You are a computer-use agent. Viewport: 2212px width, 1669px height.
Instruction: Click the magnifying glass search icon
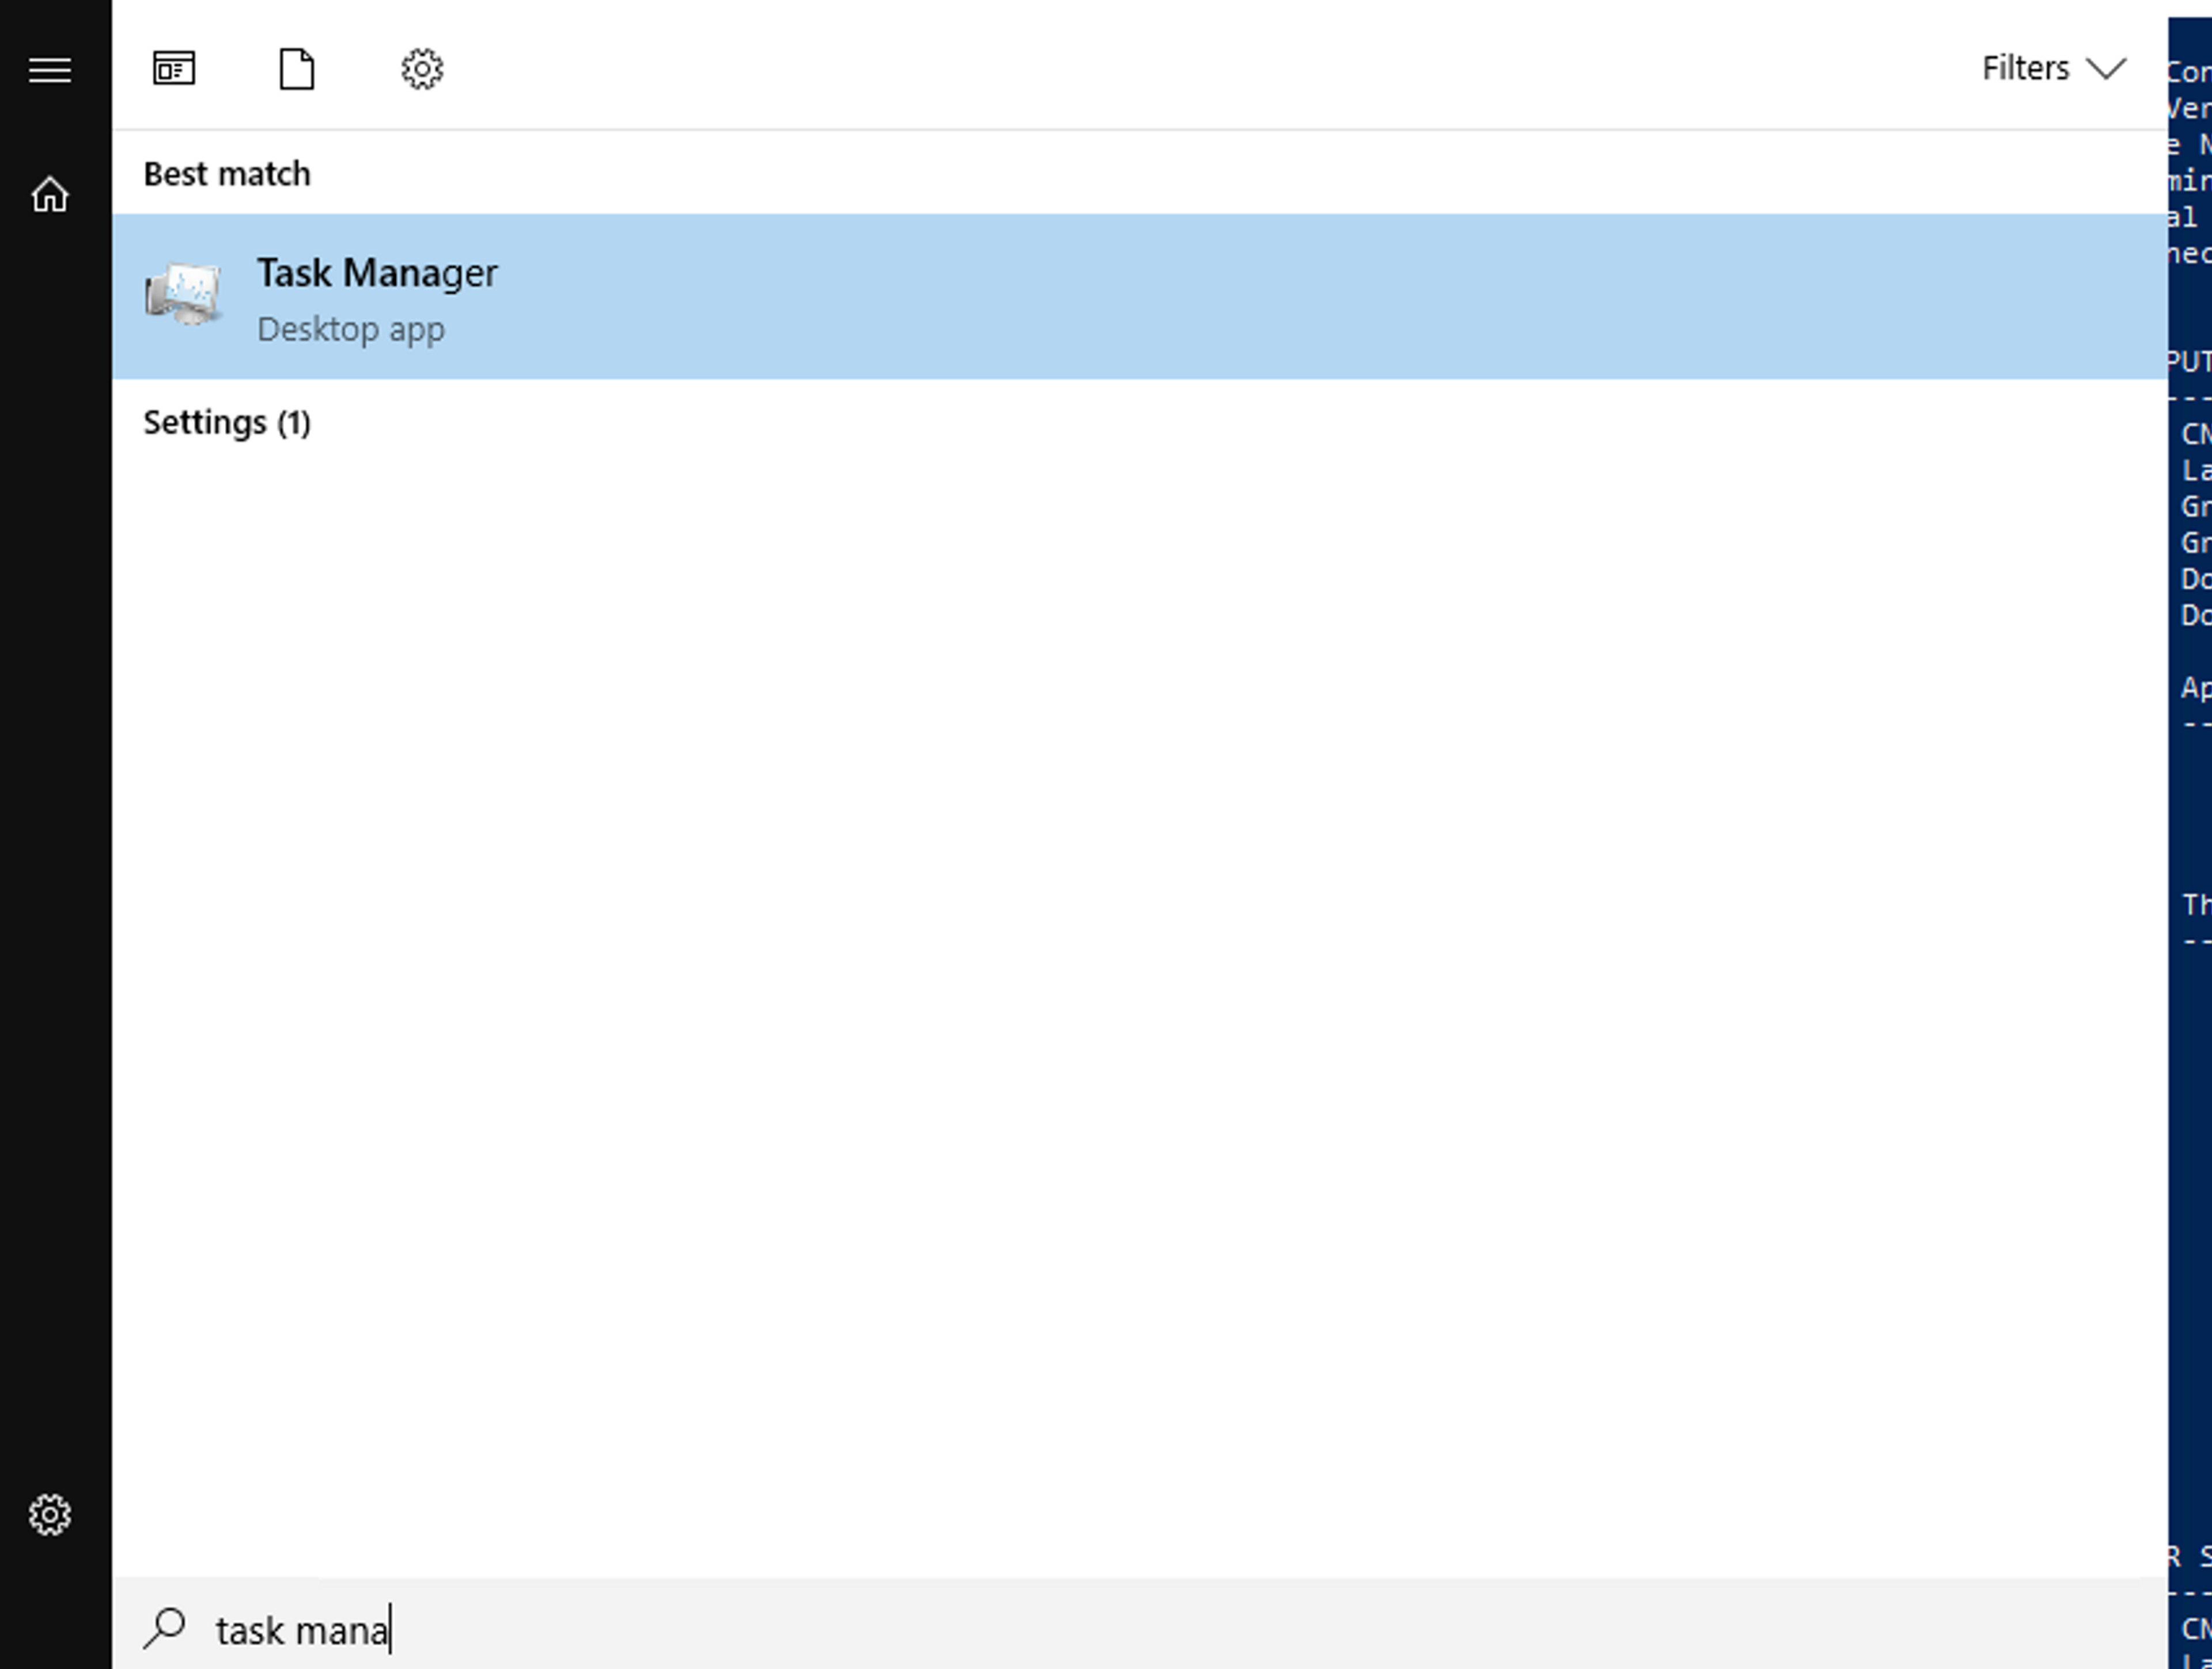165,1628
